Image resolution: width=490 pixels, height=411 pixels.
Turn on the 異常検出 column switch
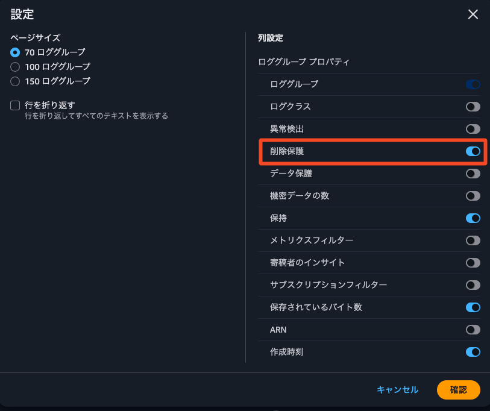pyautogui.click(x=473, y=128)
